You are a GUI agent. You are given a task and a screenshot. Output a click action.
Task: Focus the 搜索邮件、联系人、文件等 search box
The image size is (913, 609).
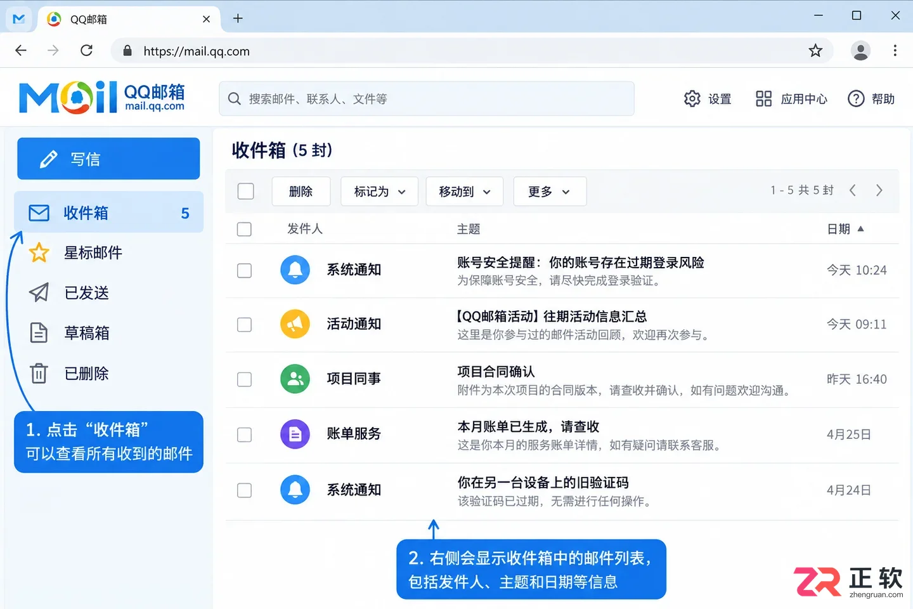click(x=426, y=98)
